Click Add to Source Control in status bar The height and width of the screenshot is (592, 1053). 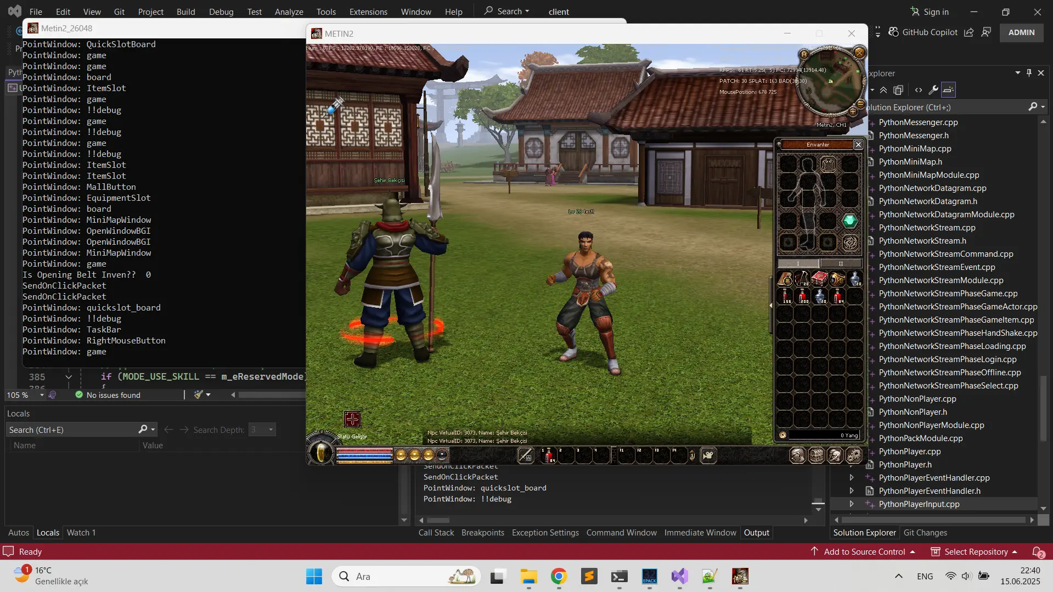pyautogui.click(x=863, y=552)
